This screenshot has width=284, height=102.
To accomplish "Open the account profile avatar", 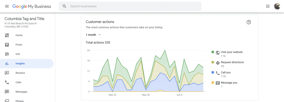I will (277, 6).
